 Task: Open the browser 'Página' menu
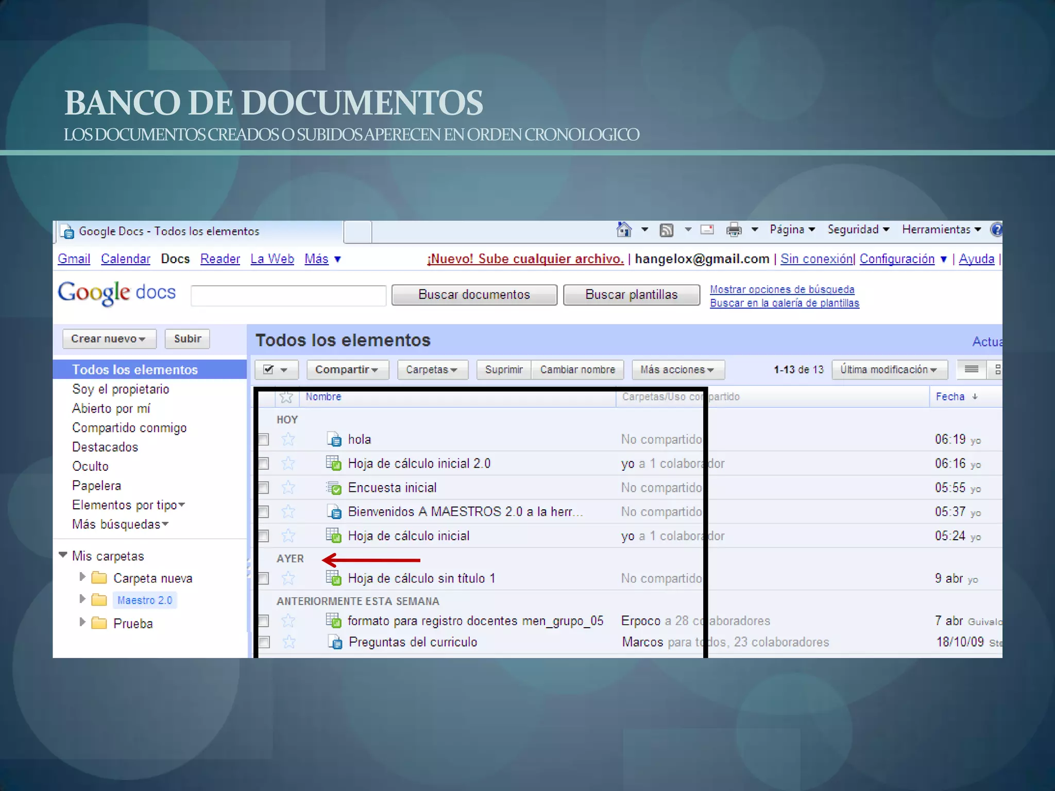pyautogui.click(x=792, y=230)
